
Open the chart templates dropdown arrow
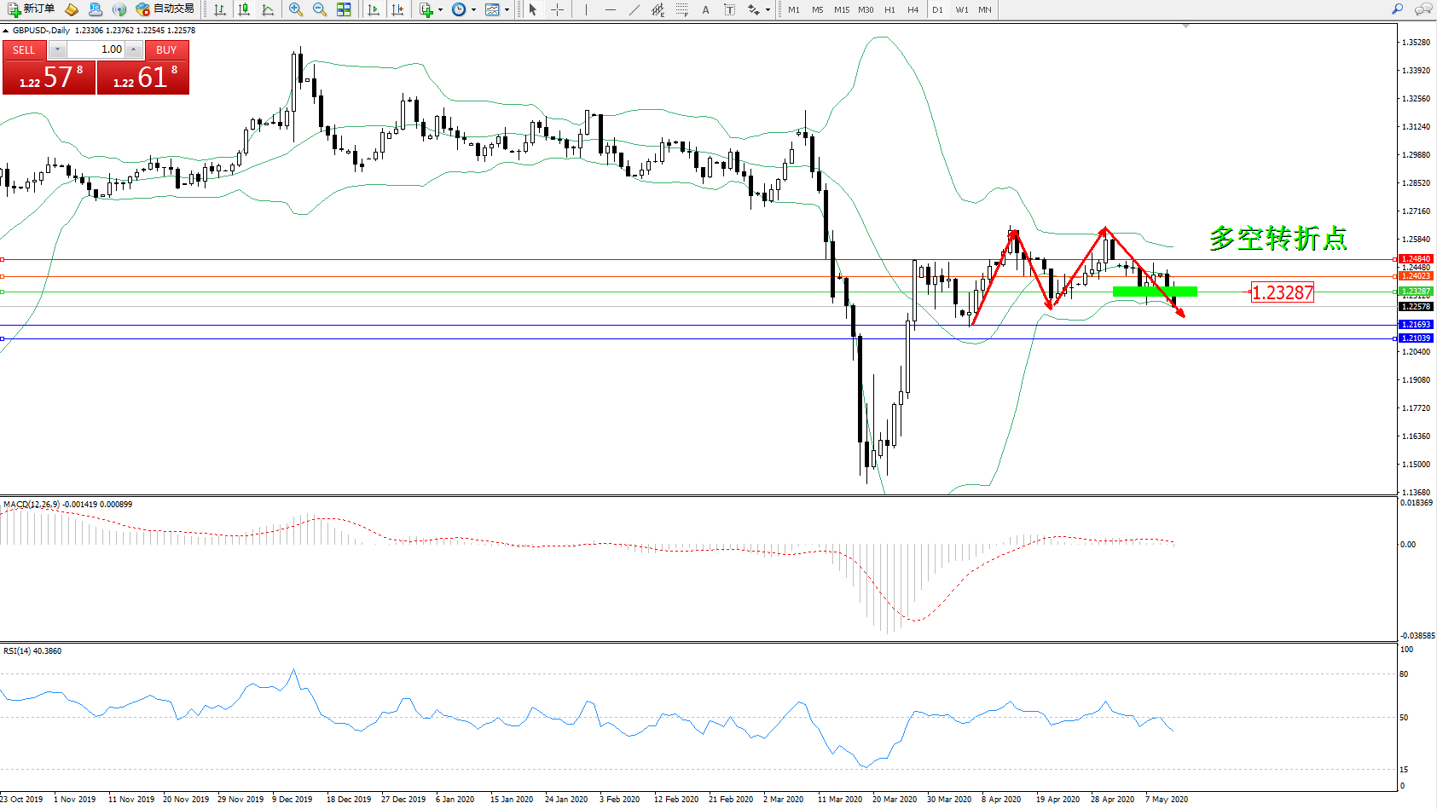(x=507, y=10)
